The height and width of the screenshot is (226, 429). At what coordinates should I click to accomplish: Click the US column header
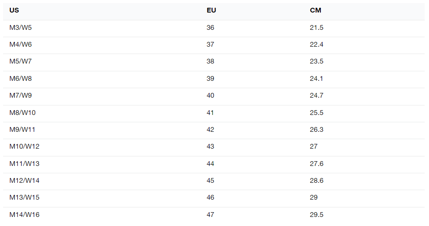click(x=14, y=10)
